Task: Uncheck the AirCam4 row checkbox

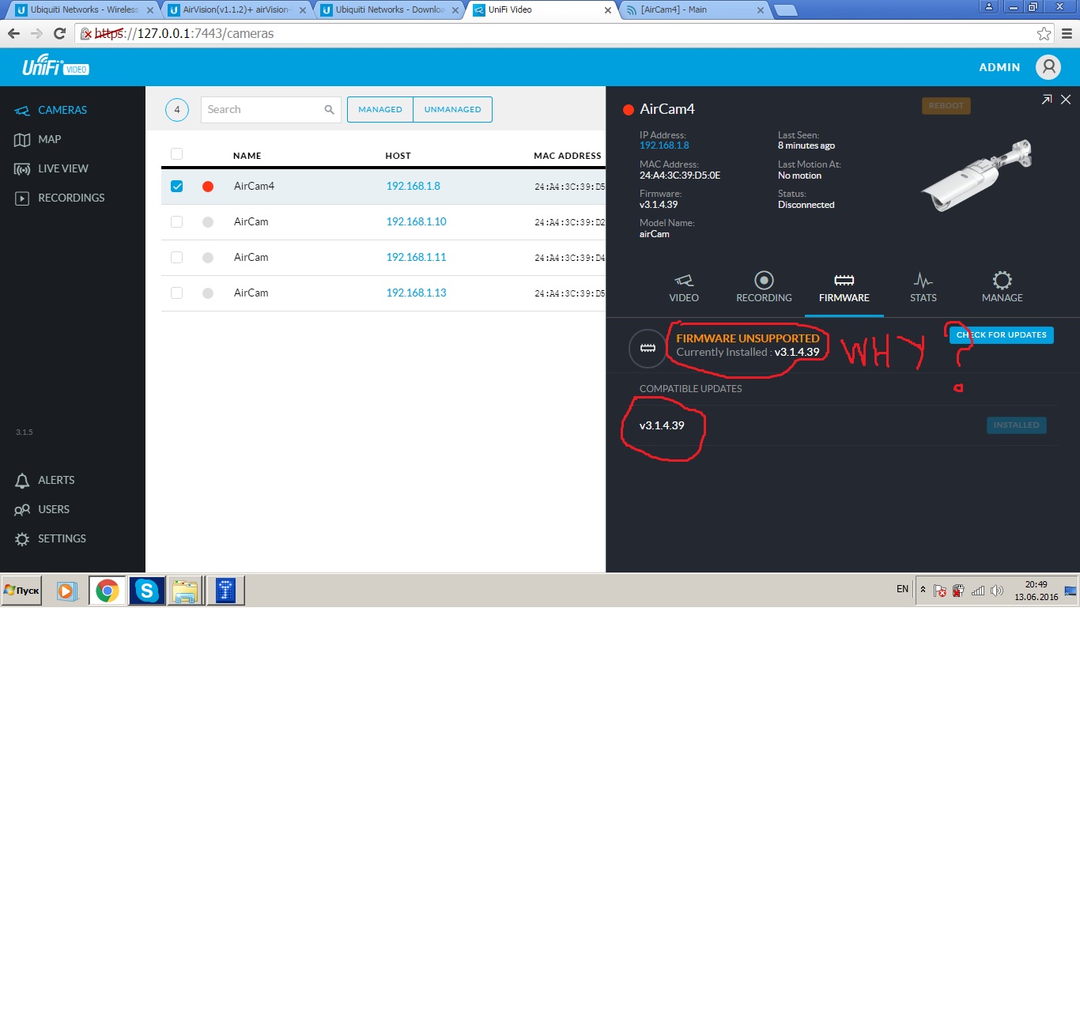Action: click(x=176, y=187)
